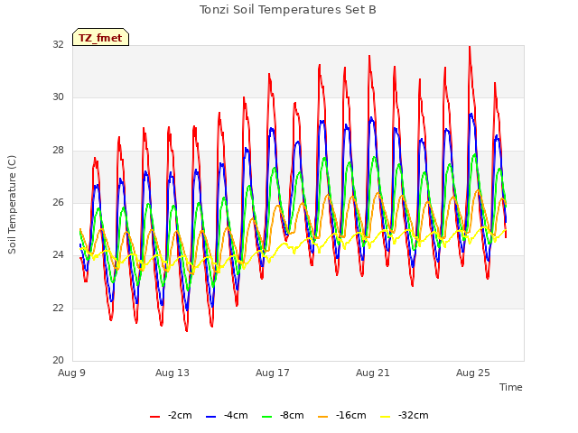Toggle the -32cm series legend label
Image resolution: width=578 pixels, height=433 pixels.
point(414,415)
